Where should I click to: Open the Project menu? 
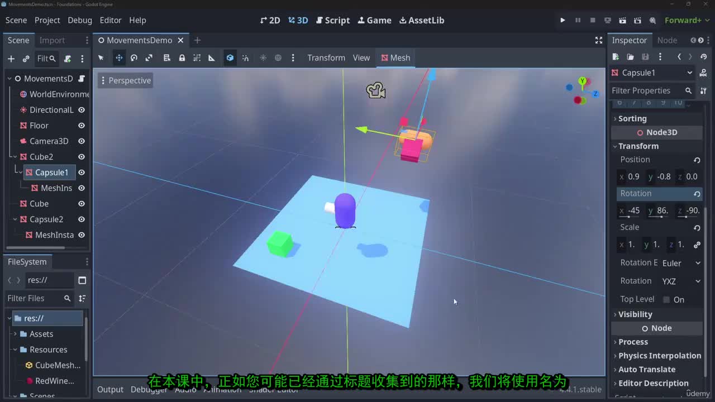(x=47, y=20)
